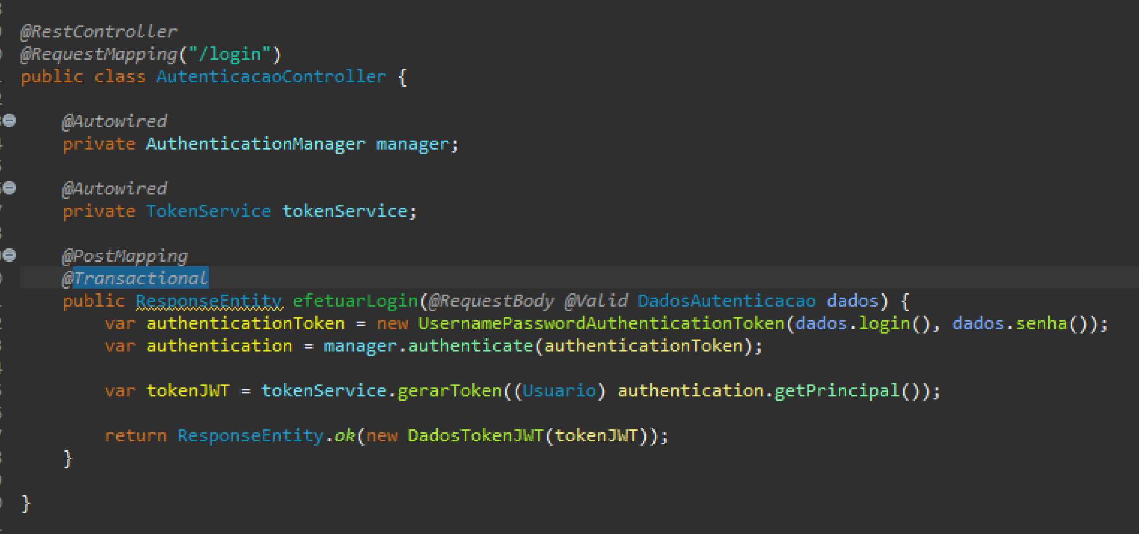
Task: Click the @Valid annotation
Action: tap(596, 301)
